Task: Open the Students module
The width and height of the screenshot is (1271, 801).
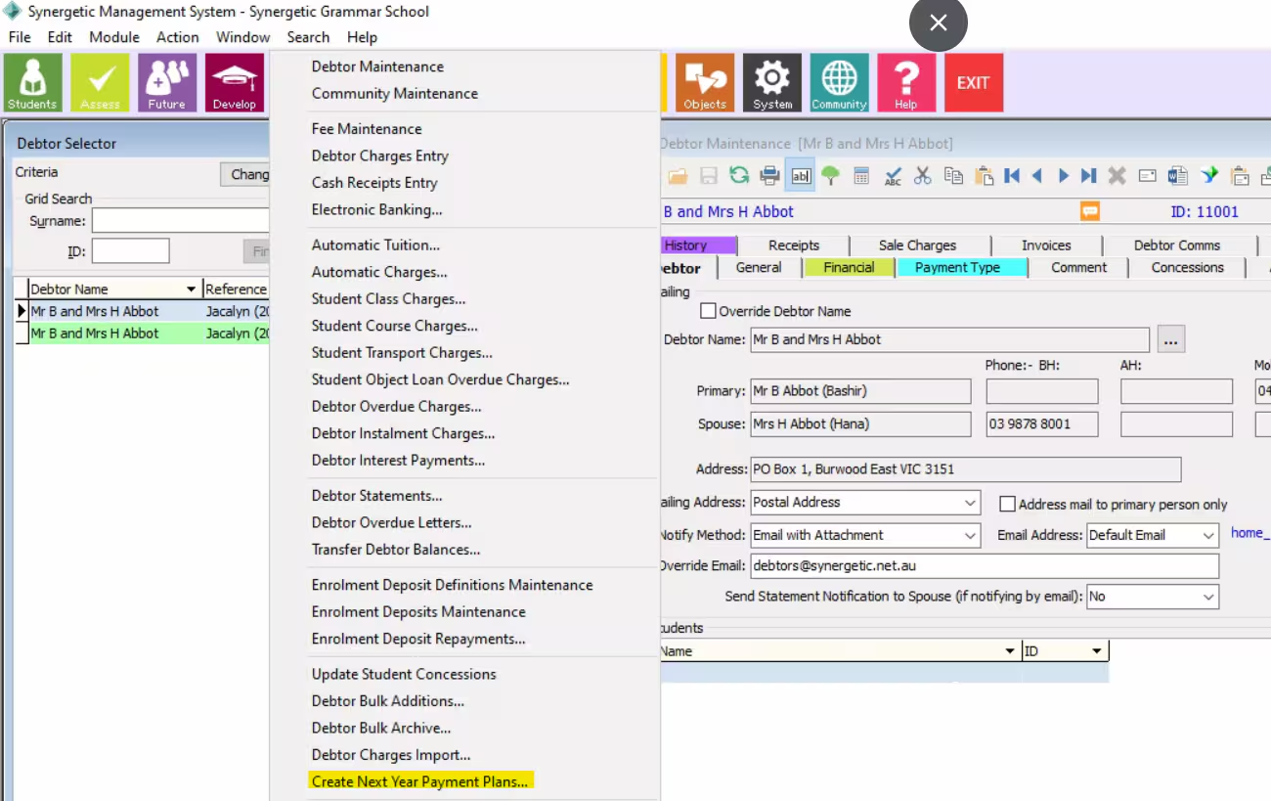Action: (33, 83)
